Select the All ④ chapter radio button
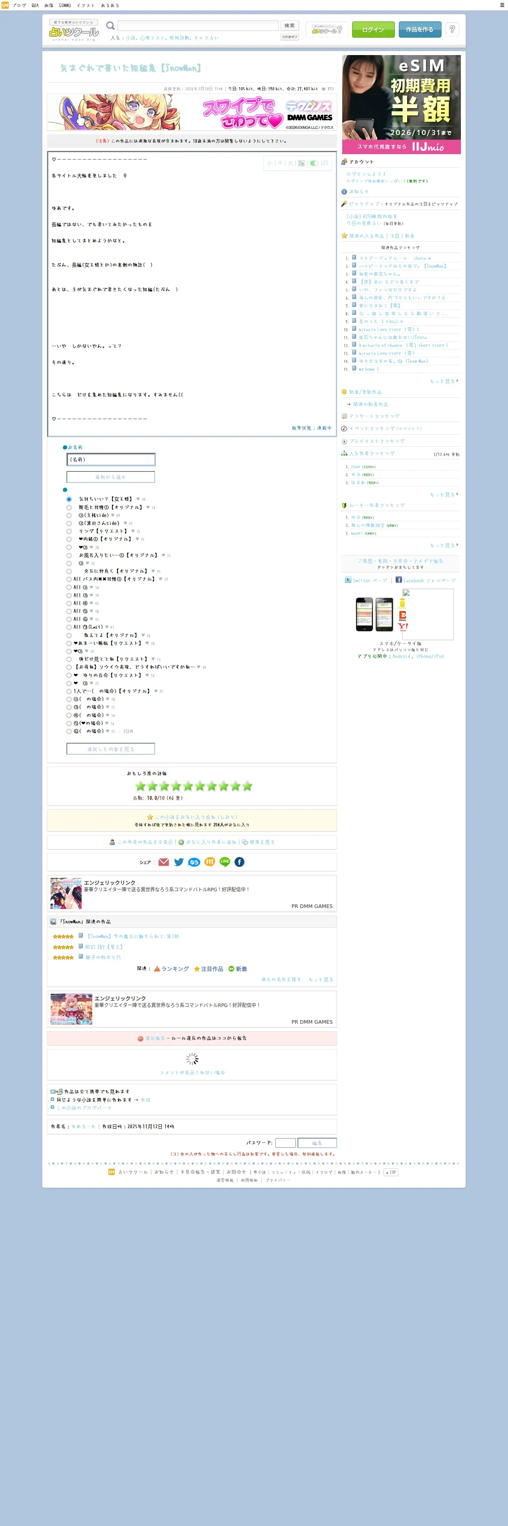This screenshot has width=508, height=1526. [68, 603]
